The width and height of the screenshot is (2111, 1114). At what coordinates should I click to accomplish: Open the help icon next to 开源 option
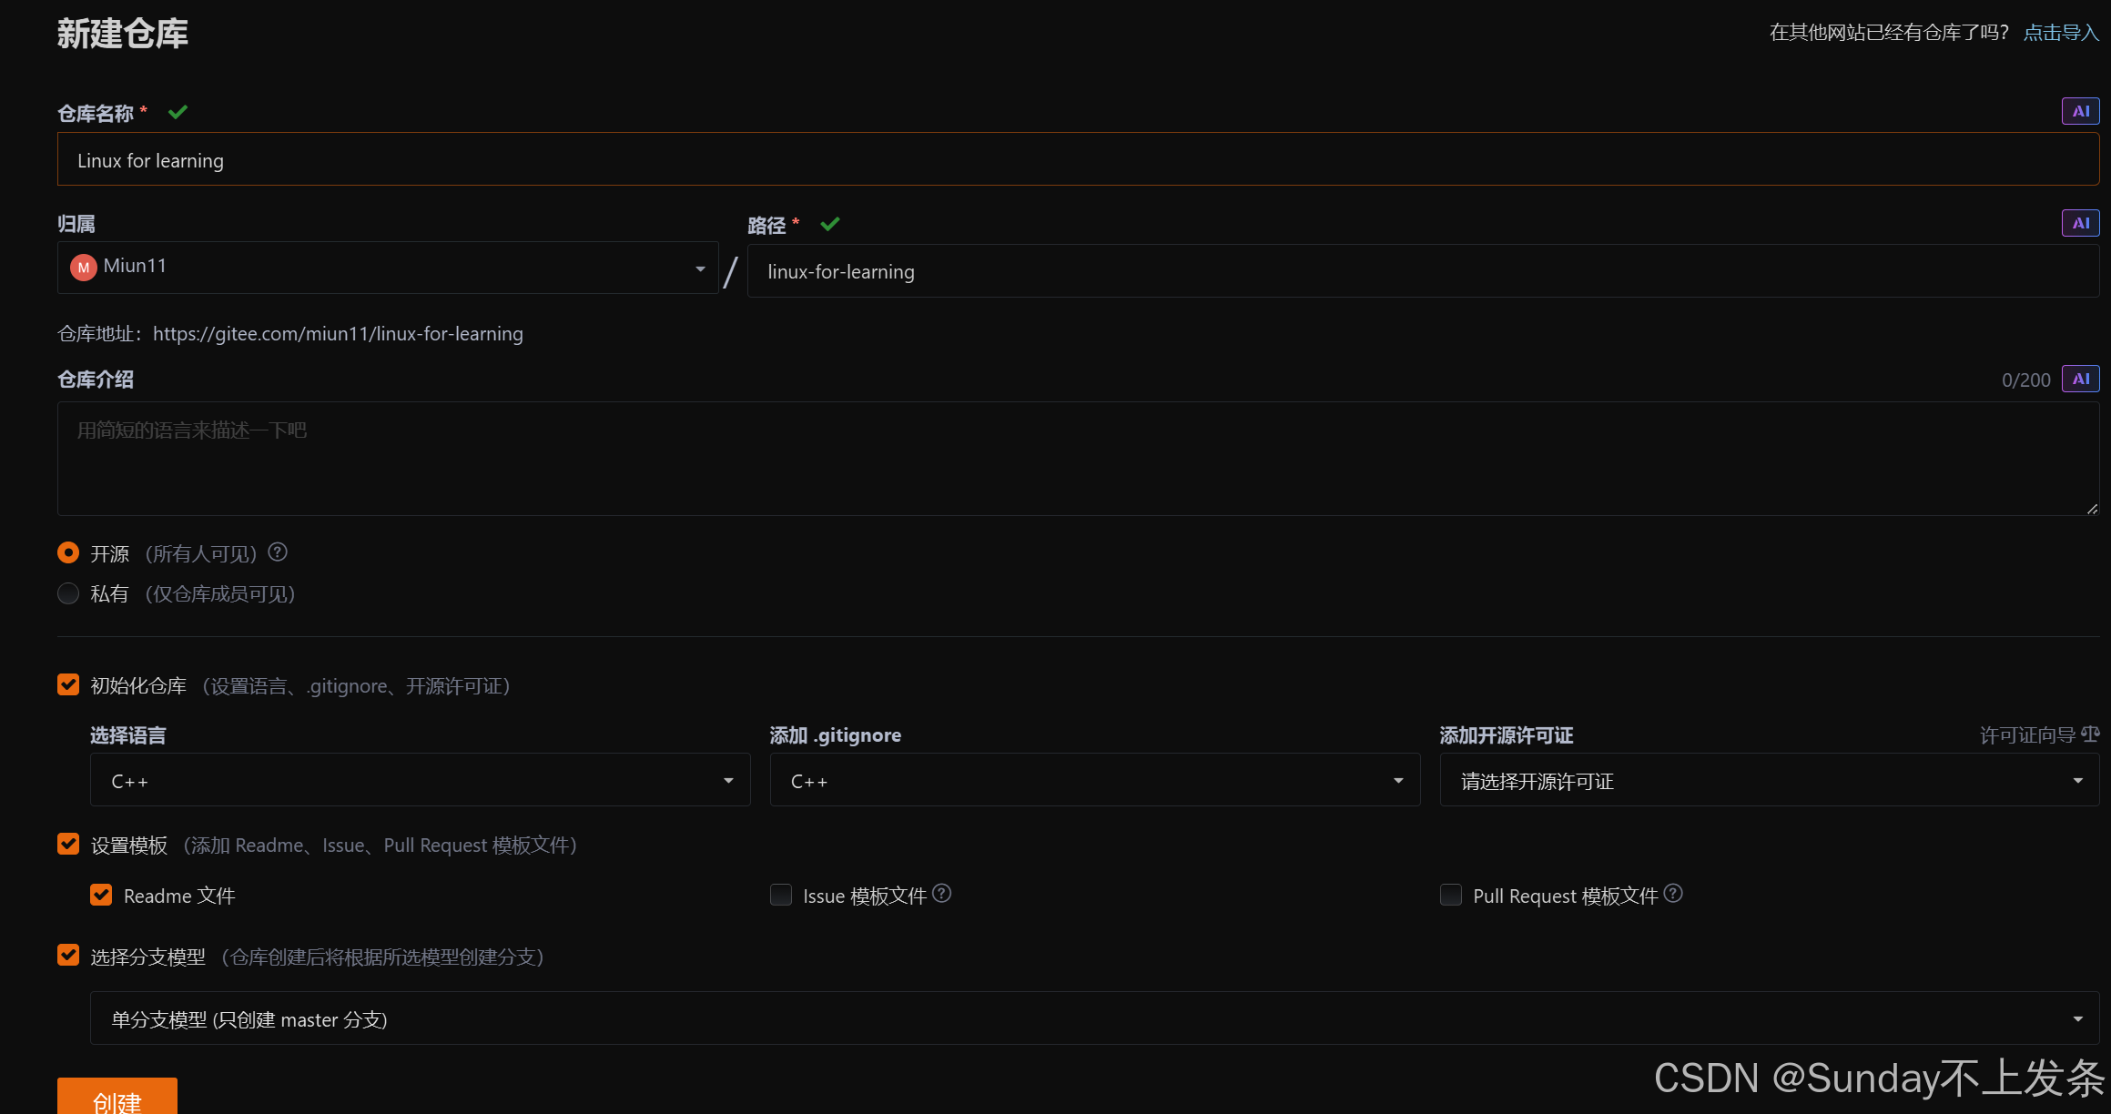(x=277, y=552)
